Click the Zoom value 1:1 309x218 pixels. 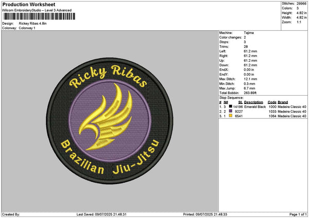click(299, 22)
